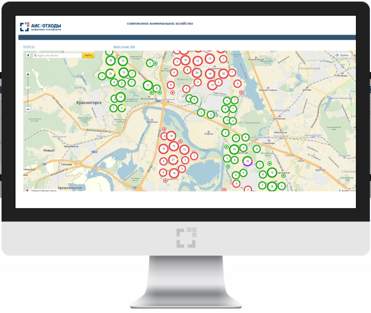The width and height of the screenshot is (371, 313).
Task: Zoom in with the plus button
Action: click(28, 75)
